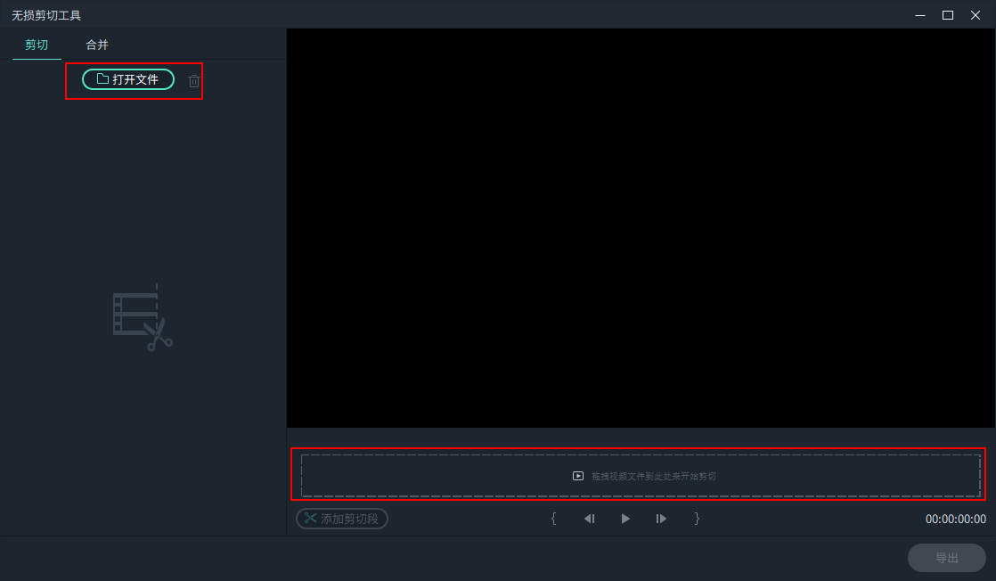The width and height of the screenshot is (996, 581).
Task: Maximize the 无损剪切工具 window
Action: (x=948, y=15)
